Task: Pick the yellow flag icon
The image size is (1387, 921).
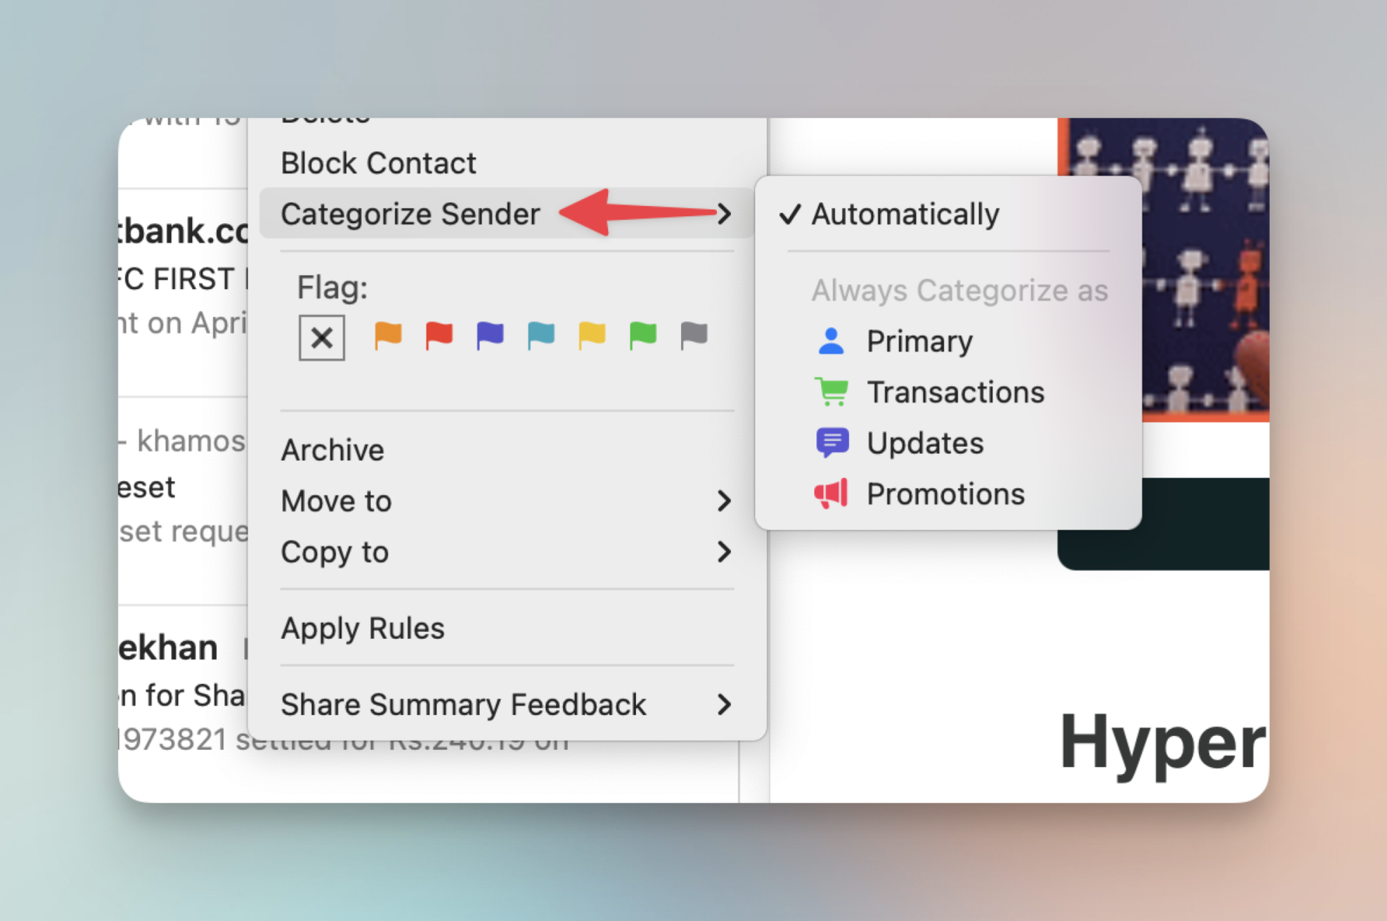Action: (x=592, y=336)
